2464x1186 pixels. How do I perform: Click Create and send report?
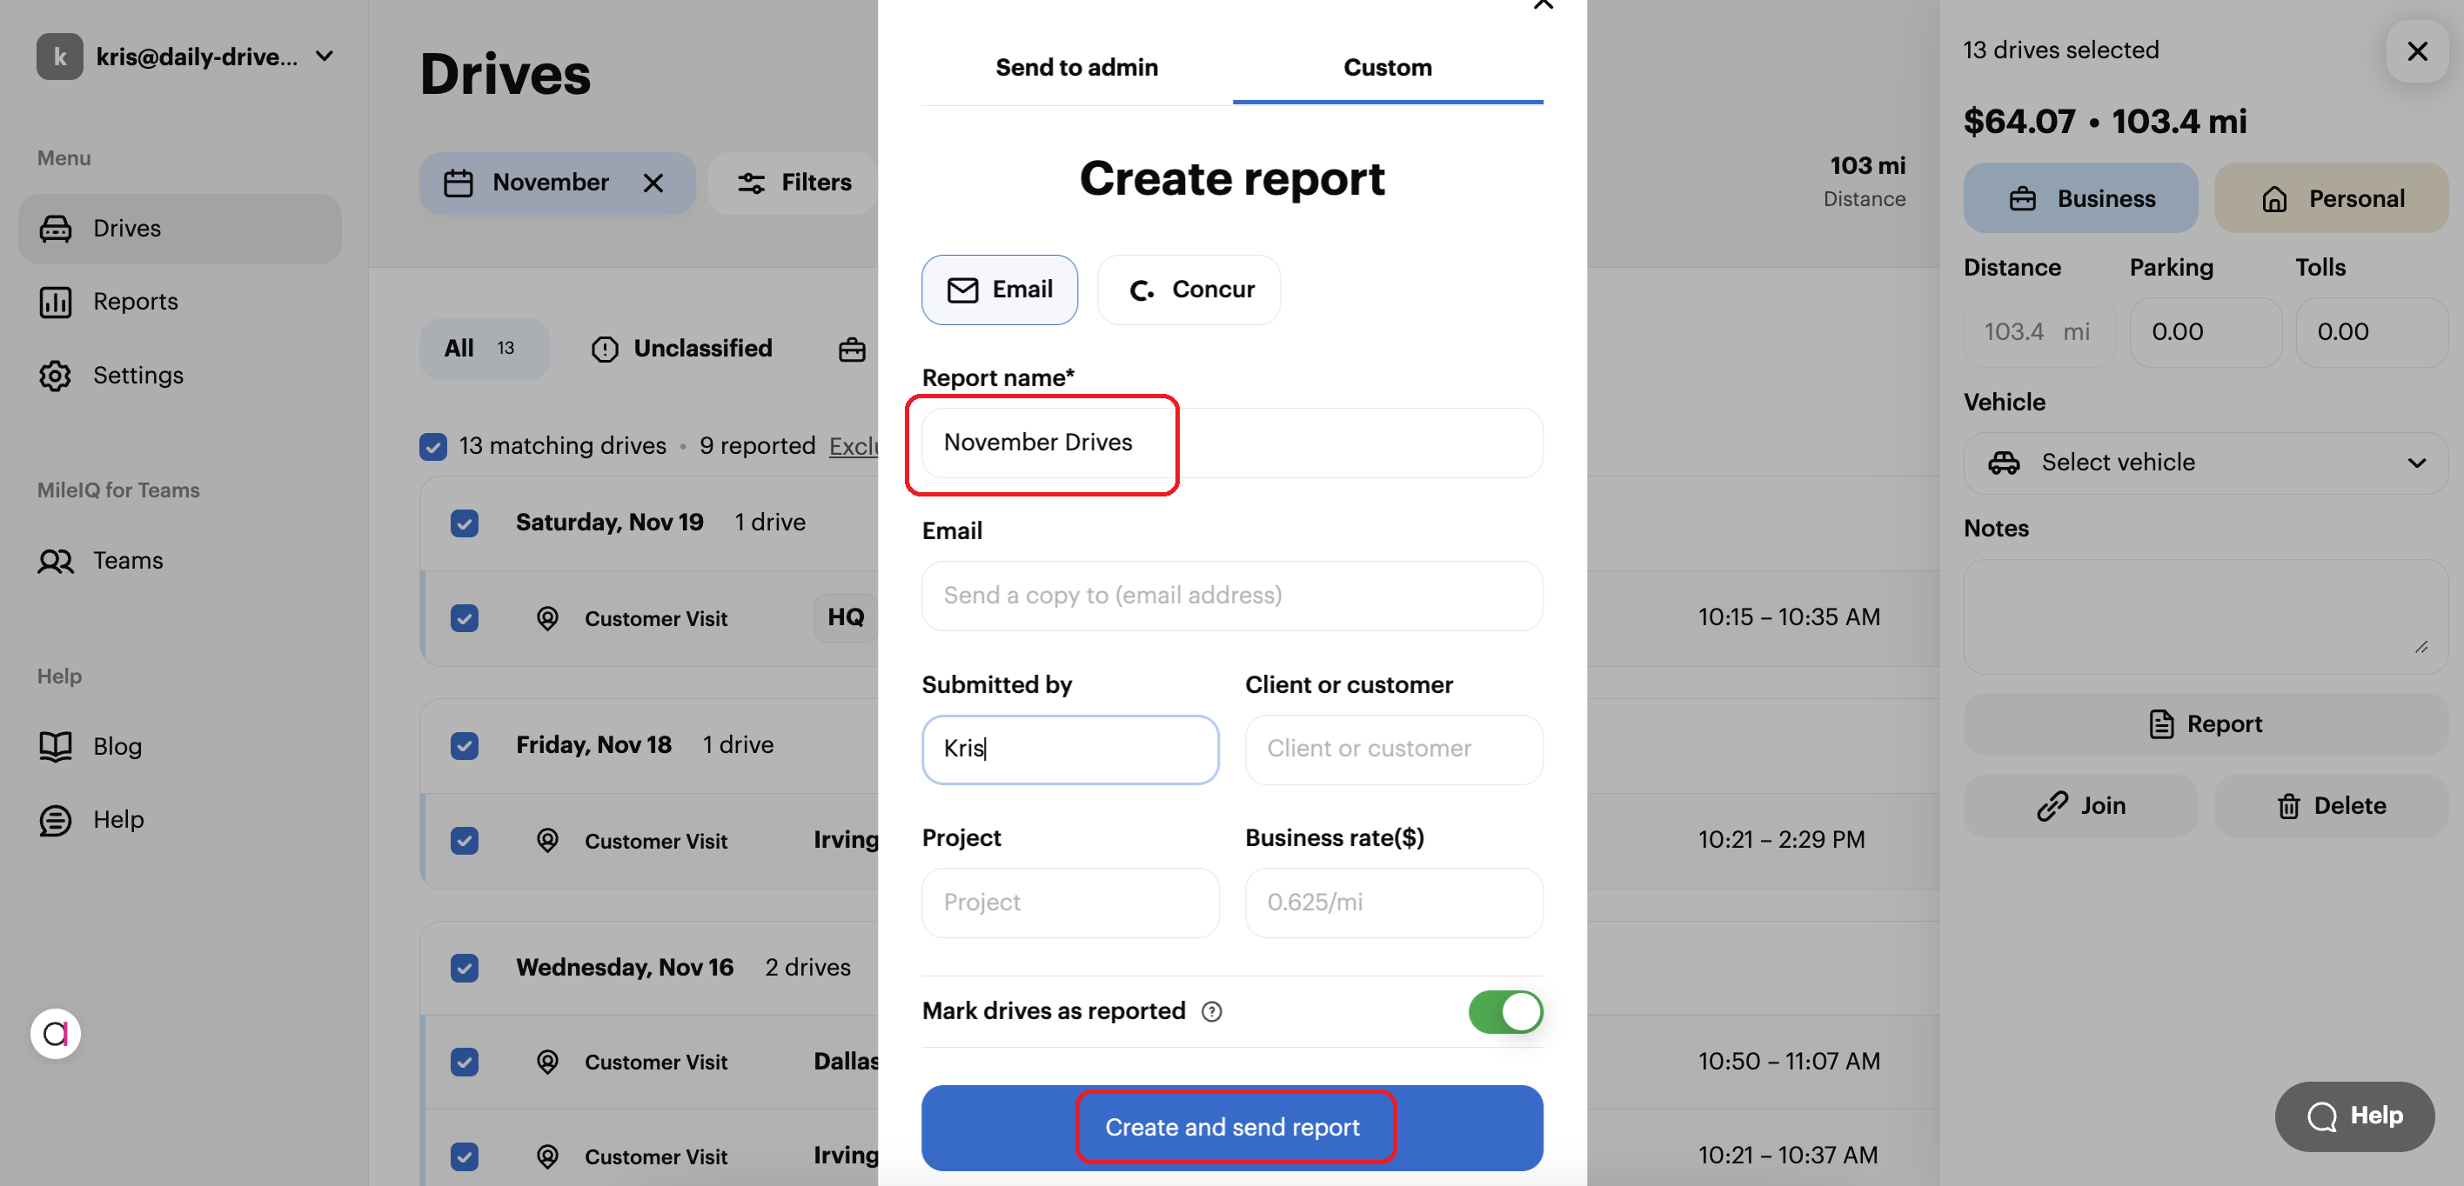click(x=1233, y=1127)
